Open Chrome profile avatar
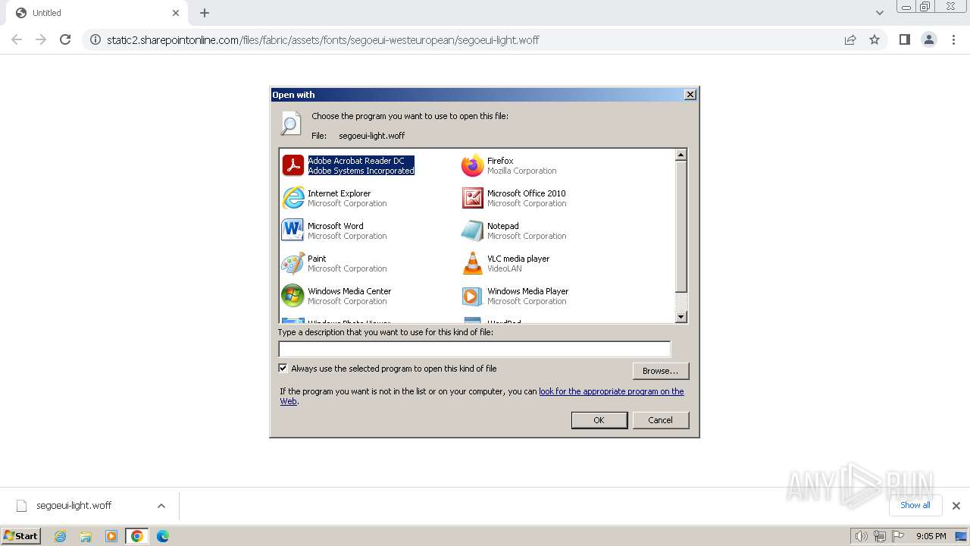Screen dimensions: 970x546 tap(929, 39)
